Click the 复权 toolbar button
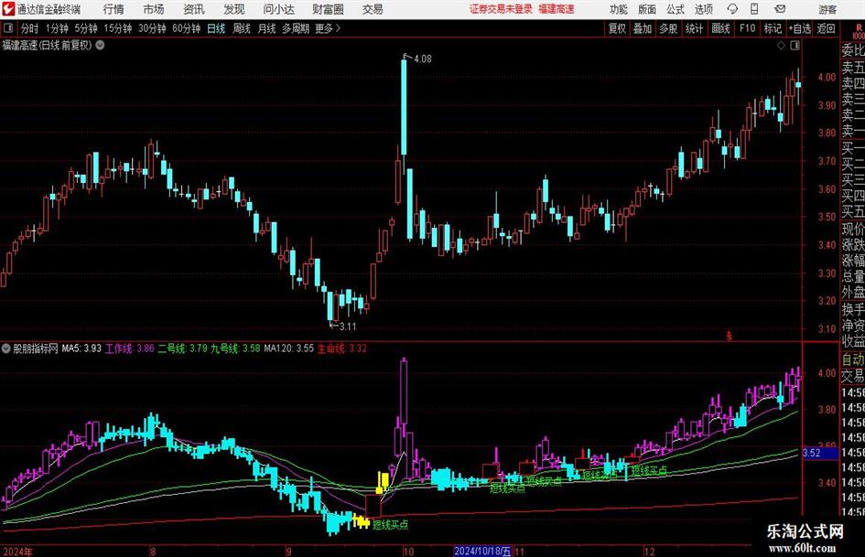 pyautogui.click(x=617, y=28)
